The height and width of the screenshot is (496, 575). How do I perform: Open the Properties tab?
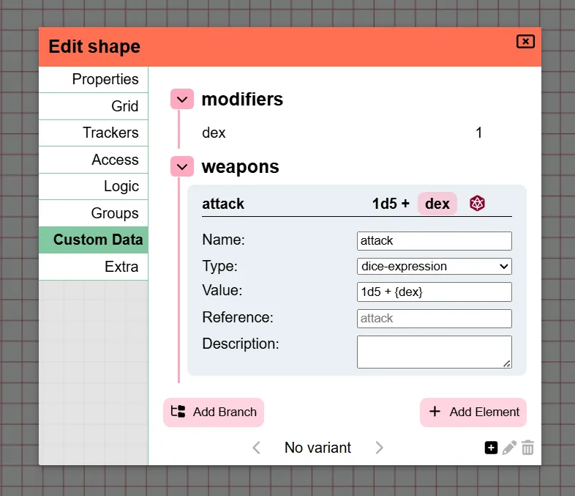(x=94, y=79)
